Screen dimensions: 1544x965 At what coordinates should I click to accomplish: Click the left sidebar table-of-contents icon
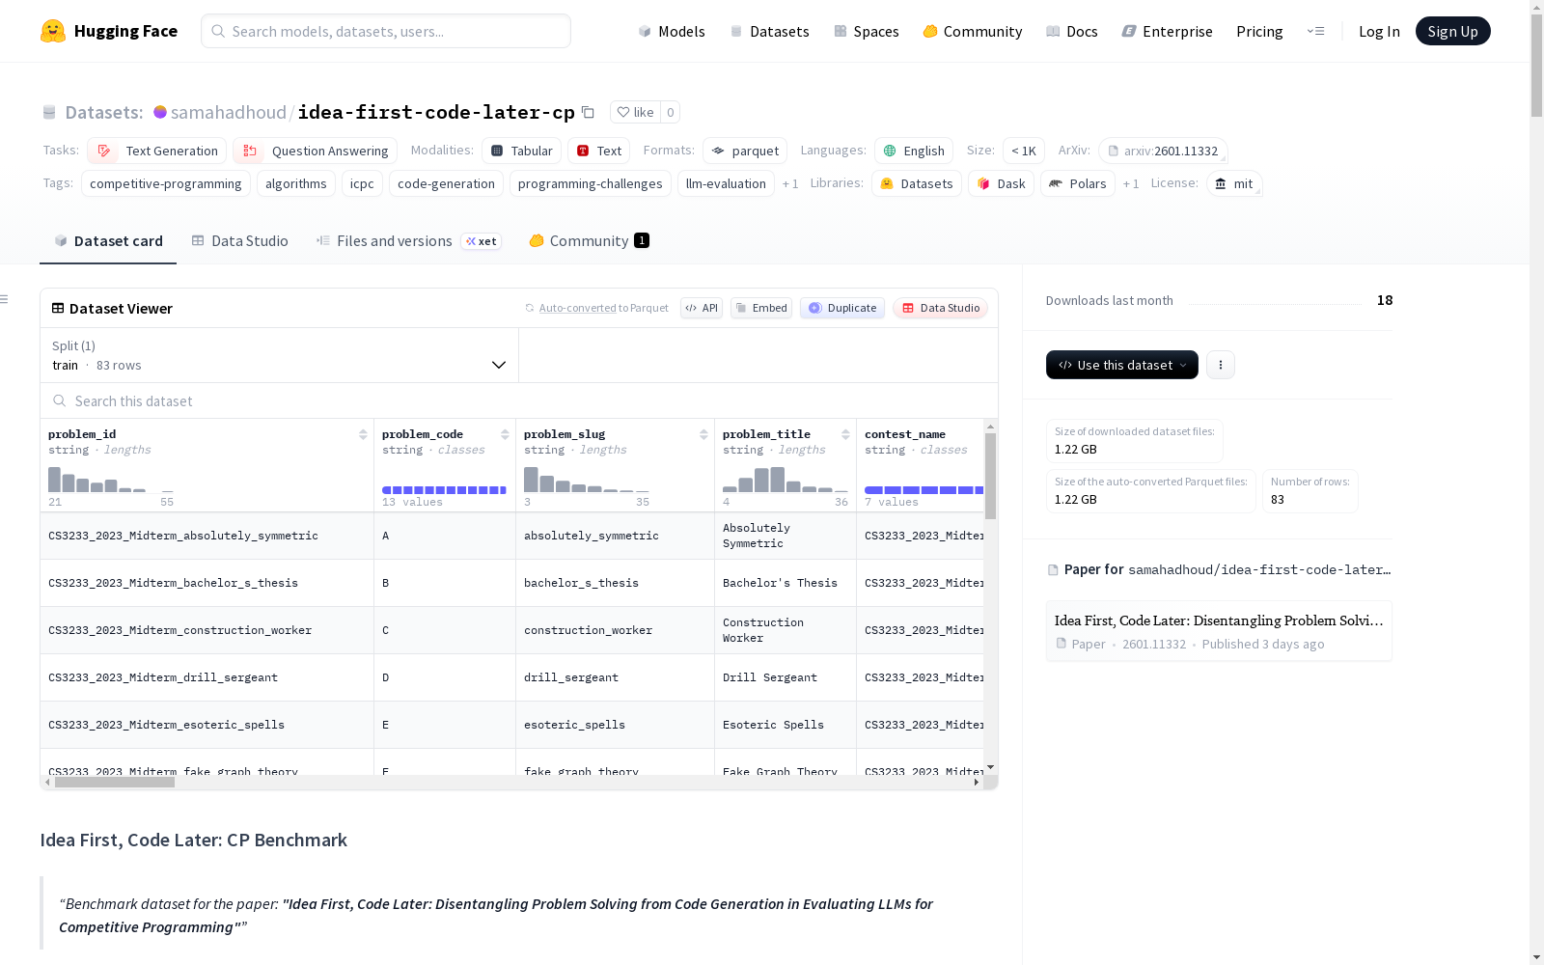click(x=5, y=299)
